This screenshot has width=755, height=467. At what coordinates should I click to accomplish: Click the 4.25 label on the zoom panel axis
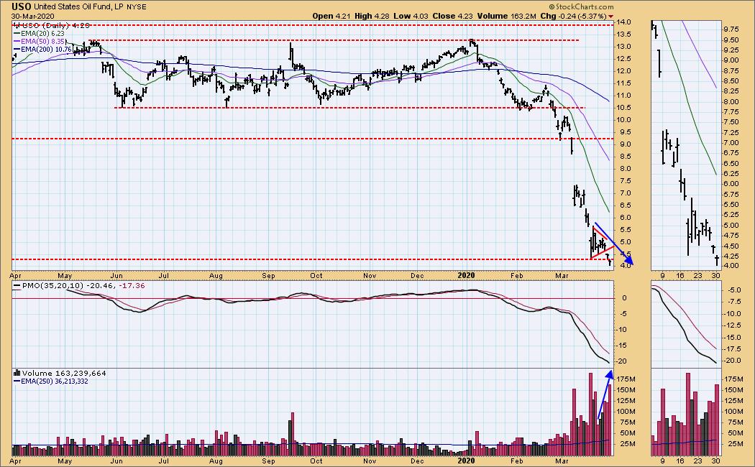(x=731, y=256)
